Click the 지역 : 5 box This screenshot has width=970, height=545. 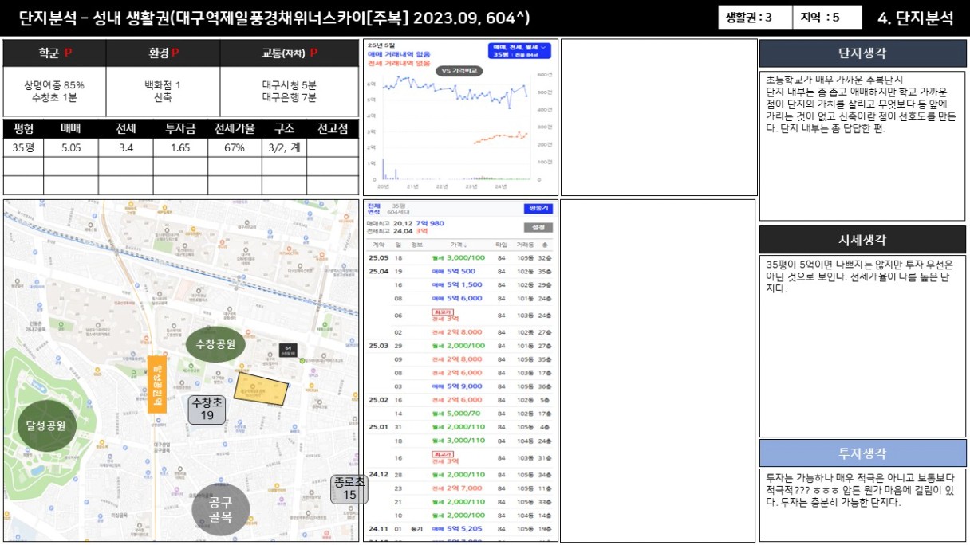827,18
